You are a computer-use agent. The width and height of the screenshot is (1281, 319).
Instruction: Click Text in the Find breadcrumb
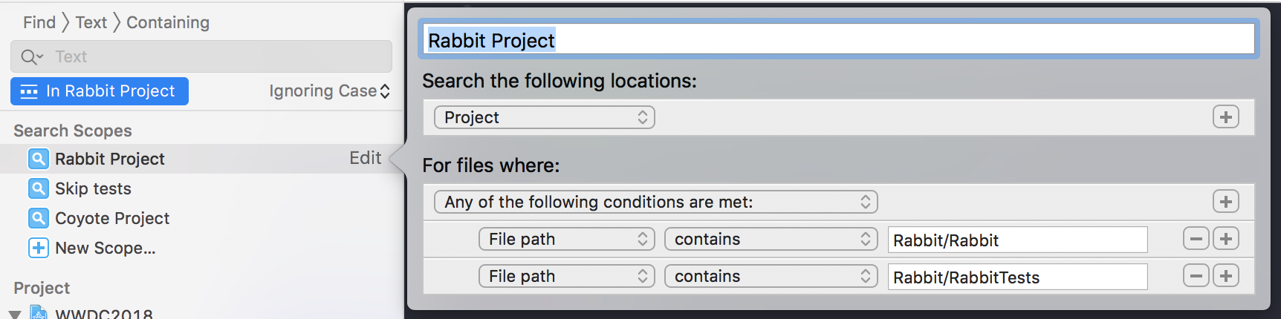(x=91, y=23)
